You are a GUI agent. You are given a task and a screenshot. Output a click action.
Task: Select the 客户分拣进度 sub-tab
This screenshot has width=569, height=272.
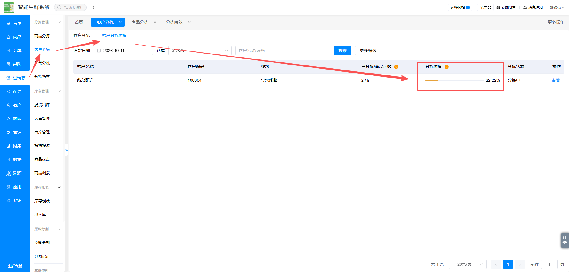(x=114, y=36)
